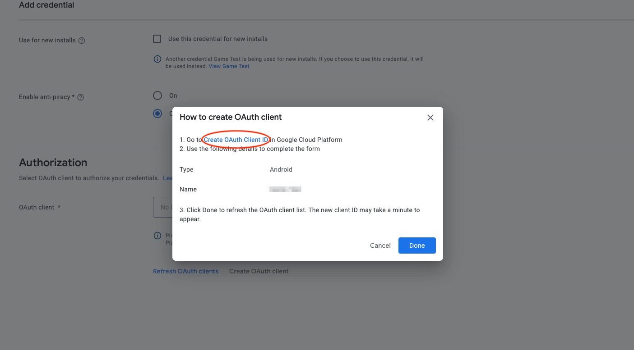This screenshot has width=634, height=350.
Task: Click the OAuth client * field label
Action: click(40, 207)
